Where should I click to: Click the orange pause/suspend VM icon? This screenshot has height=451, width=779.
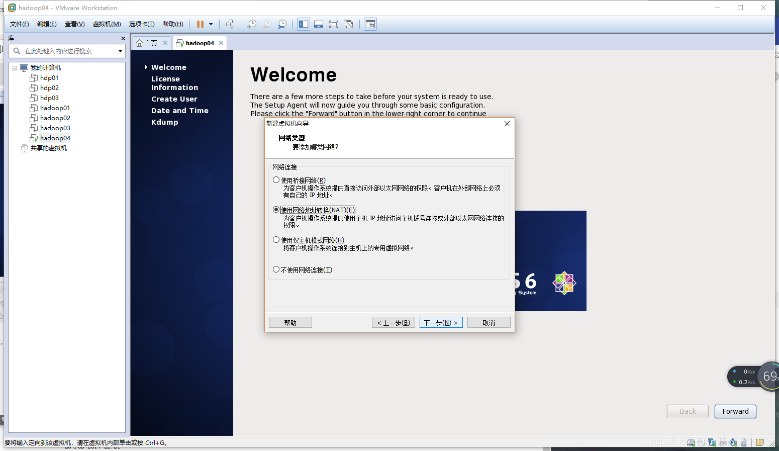pos(200,24)
